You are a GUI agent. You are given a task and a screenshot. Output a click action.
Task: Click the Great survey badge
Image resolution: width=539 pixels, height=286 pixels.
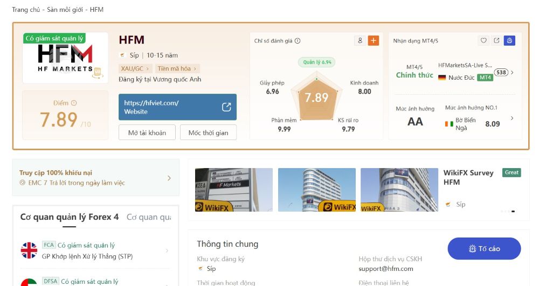512,172
